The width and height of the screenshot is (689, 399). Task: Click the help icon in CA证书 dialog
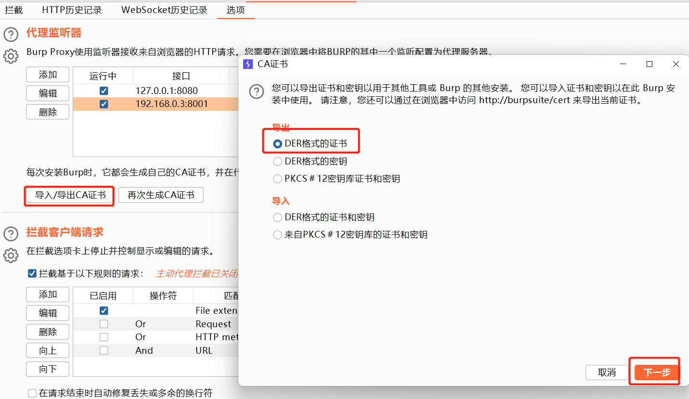tap(257, 92)
